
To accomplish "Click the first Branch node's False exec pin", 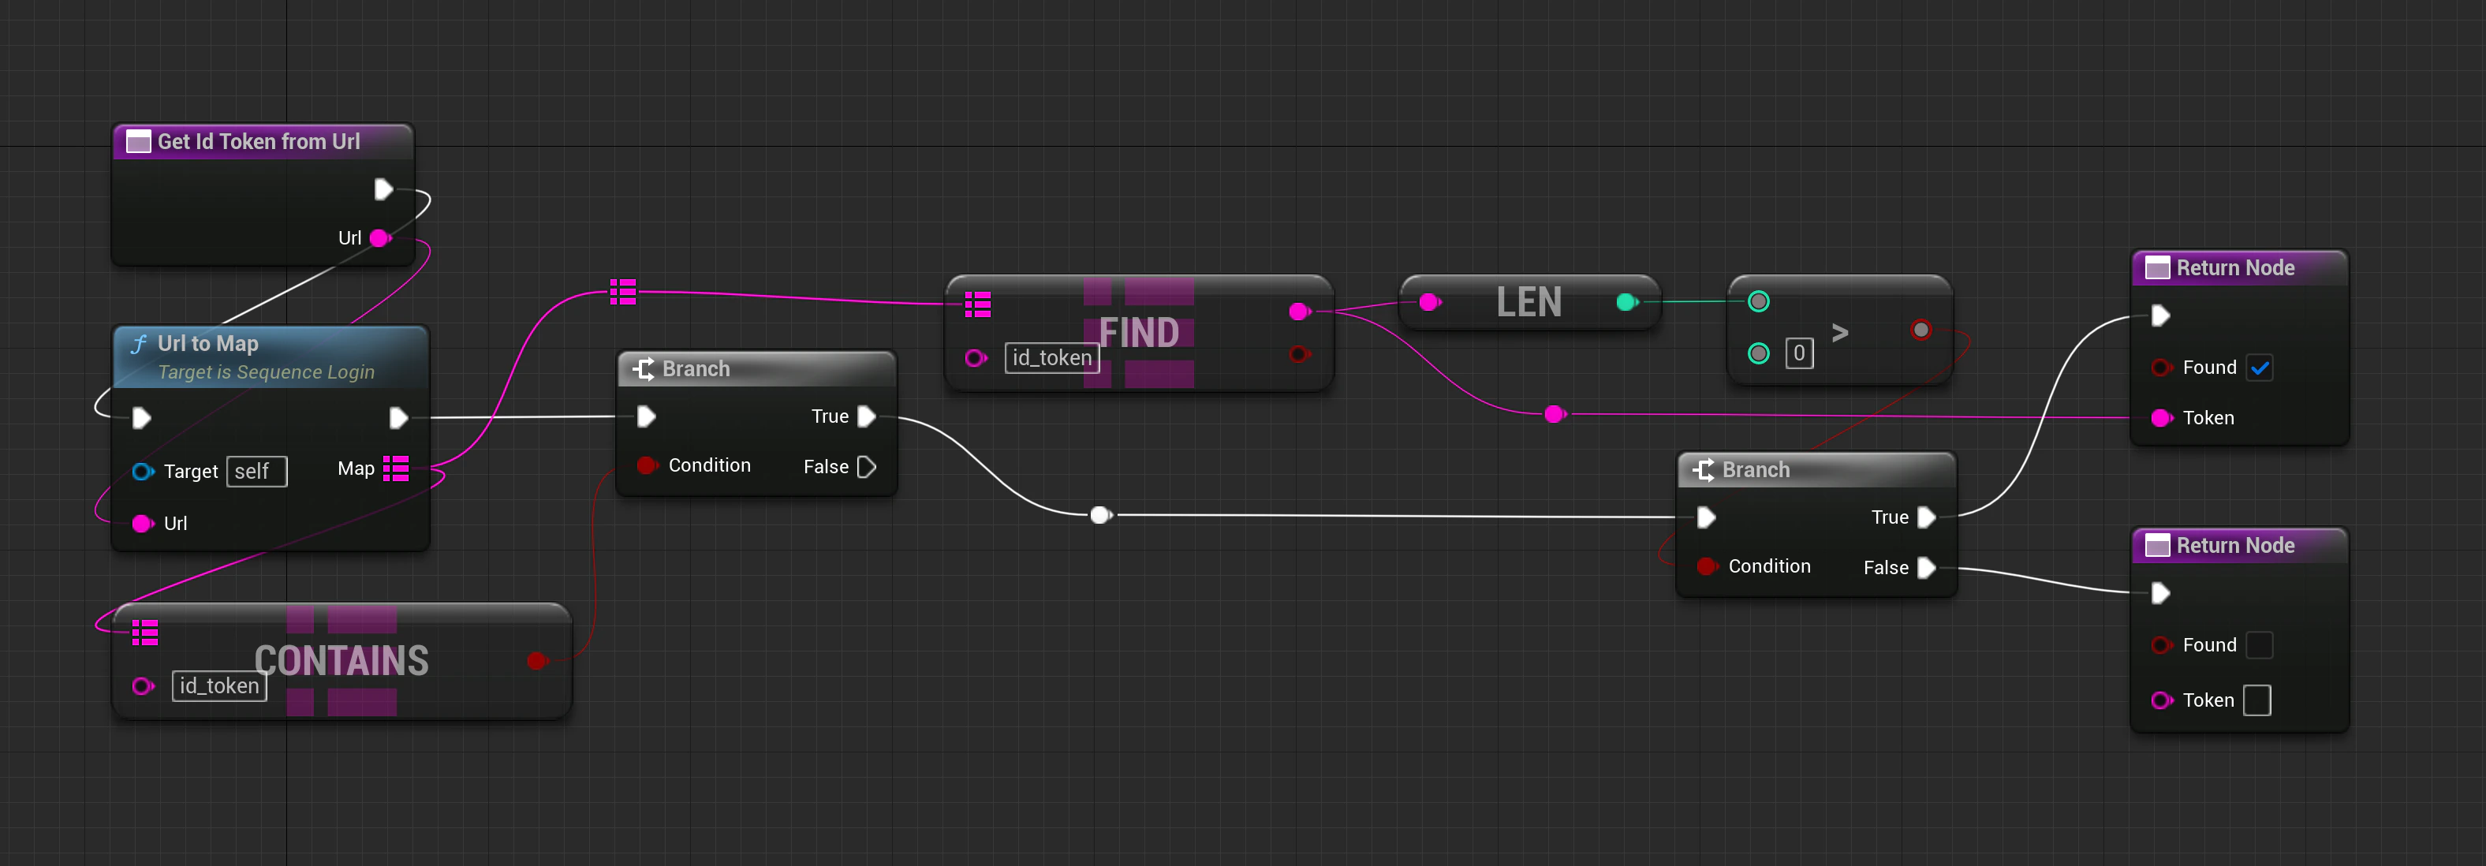I will click(x=866, y=467).
